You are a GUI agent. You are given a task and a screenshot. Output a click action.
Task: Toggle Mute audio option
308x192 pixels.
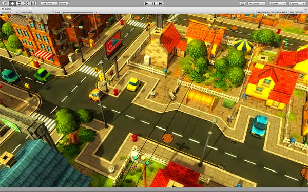(x=282, y=12)
